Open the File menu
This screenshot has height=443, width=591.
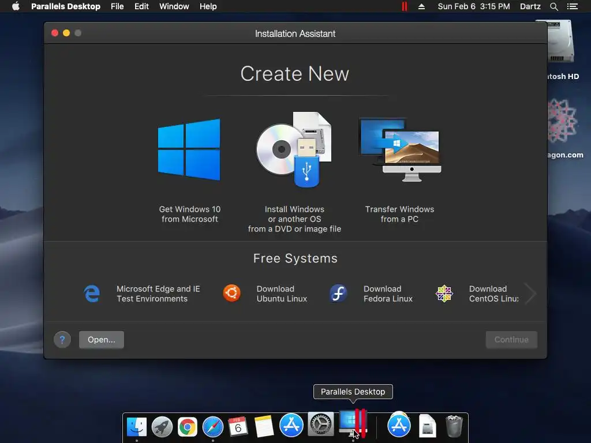click(117, 6)
